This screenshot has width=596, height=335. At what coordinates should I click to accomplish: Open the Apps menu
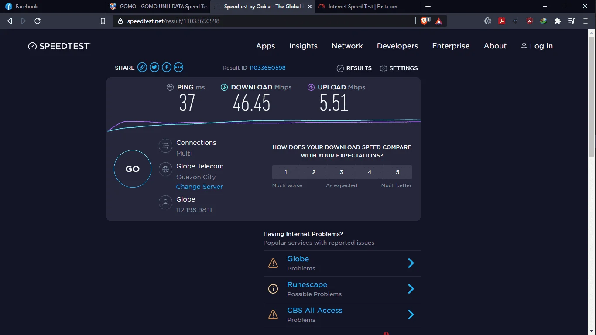(266, 46)
